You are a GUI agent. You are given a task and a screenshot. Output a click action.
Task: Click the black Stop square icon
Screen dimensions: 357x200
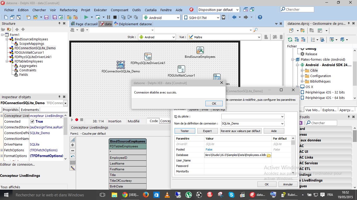tap(115, 17)
